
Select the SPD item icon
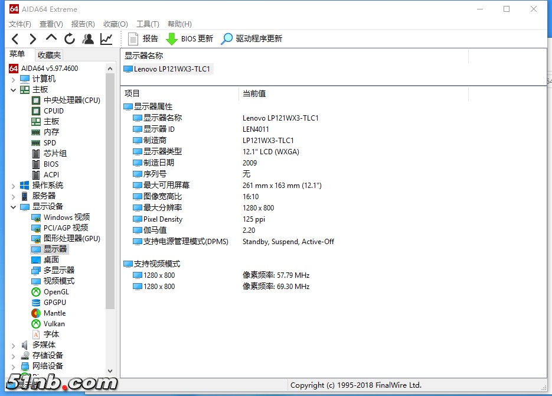click(36, 143)
